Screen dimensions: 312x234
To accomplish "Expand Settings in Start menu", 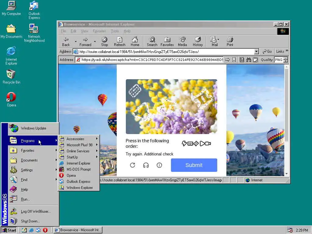I will tap(34, 170).
